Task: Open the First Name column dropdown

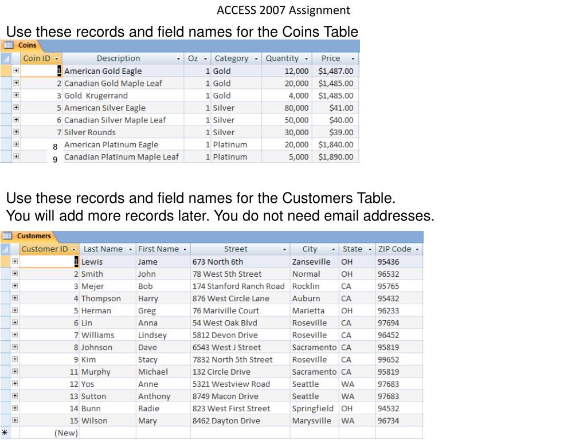Action: point(185,250)
